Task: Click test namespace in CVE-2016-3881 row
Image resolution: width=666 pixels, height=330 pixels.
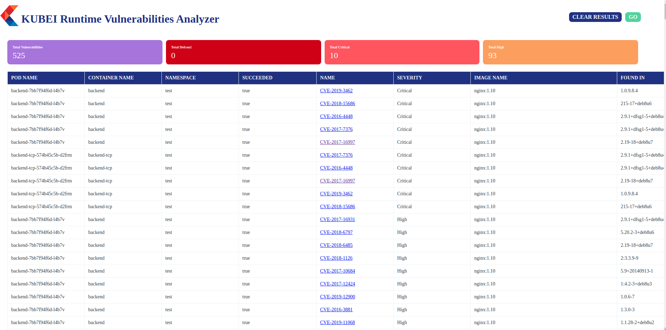Action: click(x=168, y=309)
